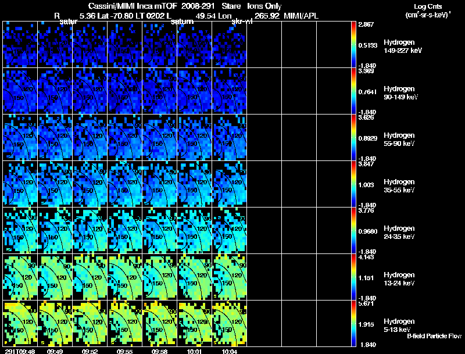Viewport: 465px width, 354px height.
Task: Click the 'Hydrogen 13-24 keV' label
Action: [x=399, y=279]
